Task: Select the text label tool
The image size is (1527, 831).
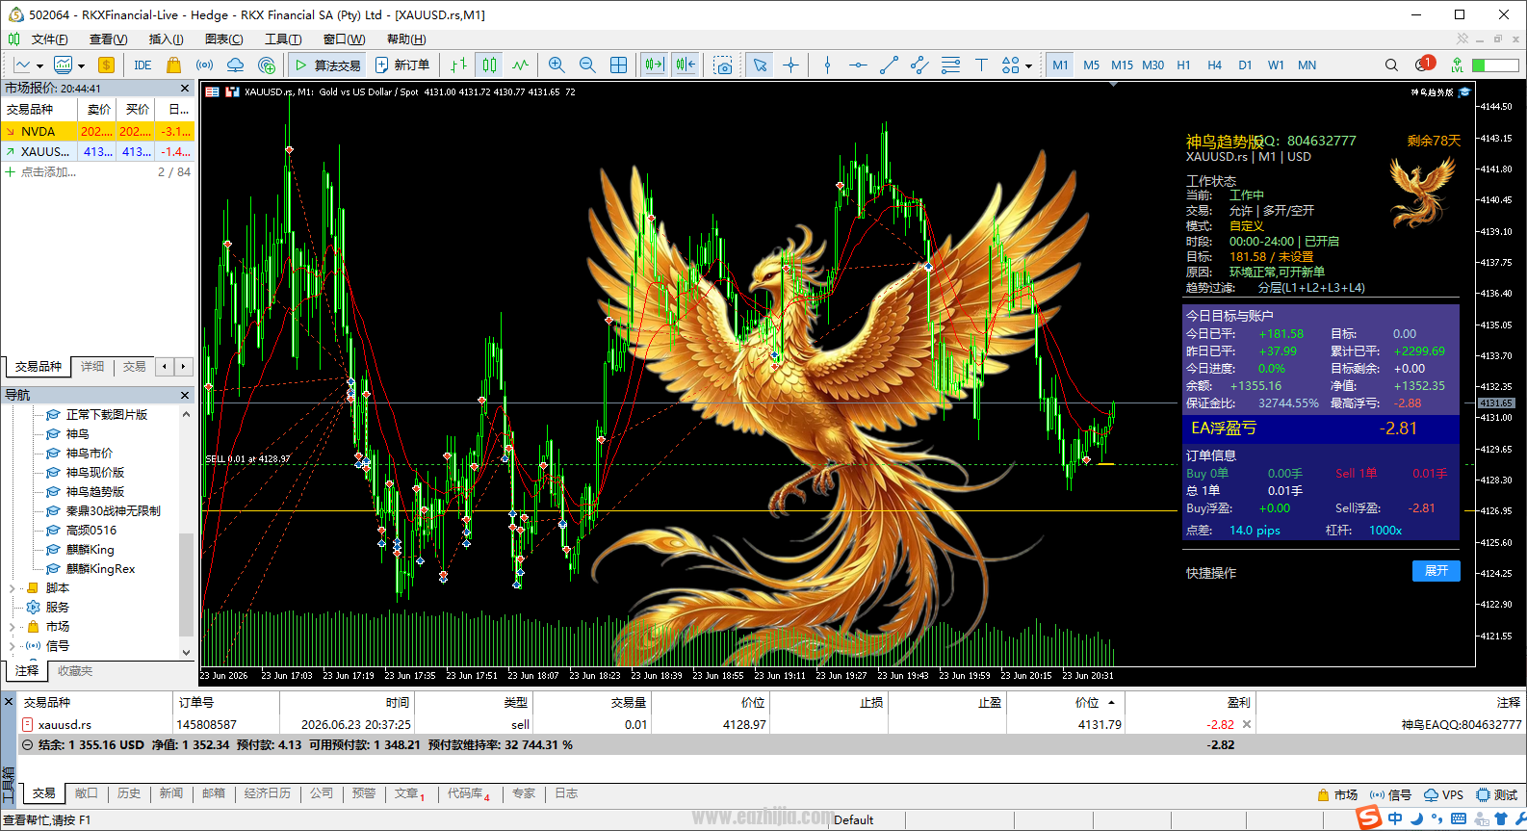Action: (x=981, y=65)
